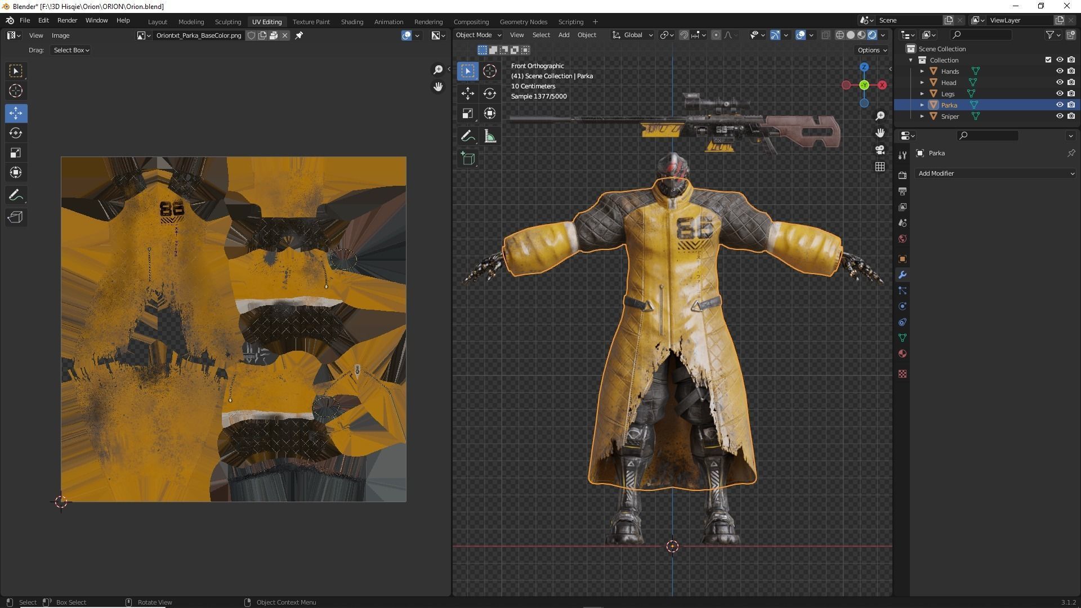Open the Add Modifier dropdown
Screen dimensions: 1081x608
[x=995, y=173]
